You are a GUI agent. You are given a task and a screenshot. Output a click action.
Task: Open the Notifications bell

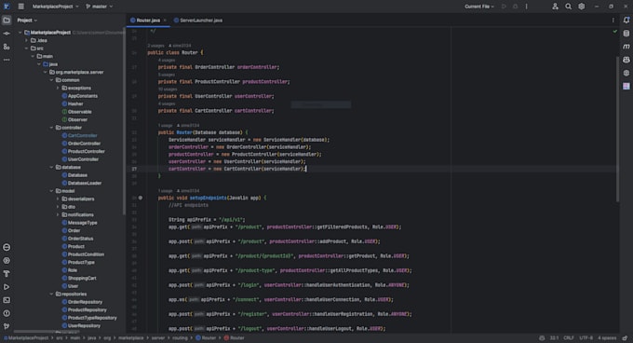pos(626,20)
